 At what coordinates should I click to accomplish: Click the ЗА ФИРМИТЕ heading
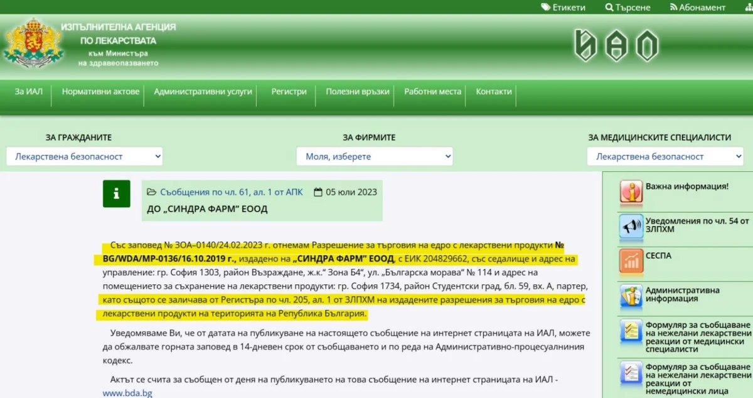pyautogui.click(x=369, y=137)
